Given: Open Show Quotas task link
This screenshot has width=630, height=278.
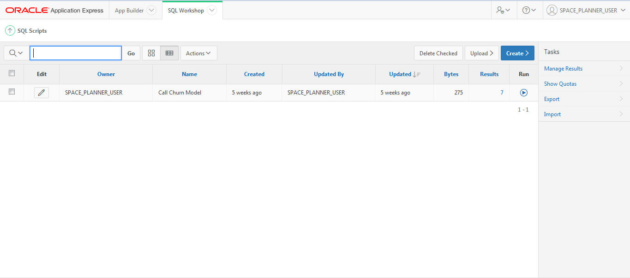Looking at the screenshot, I should [560, 84].
